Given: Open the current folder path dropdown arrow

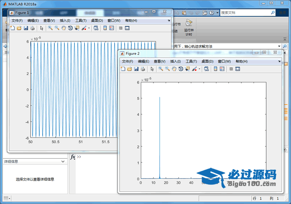Looking at the screenshot, I should [279, 47].
